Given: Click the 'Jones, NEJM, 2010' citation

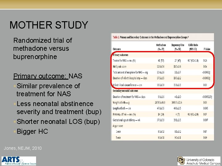Looking at the screenshot, I should click(23, 148).
